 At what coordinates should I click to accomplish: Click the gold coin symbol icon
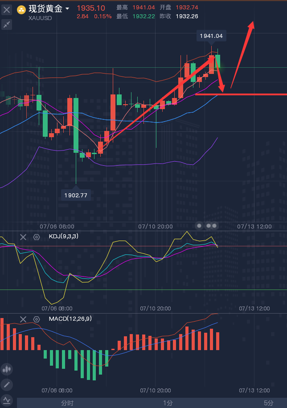[21, 9]
